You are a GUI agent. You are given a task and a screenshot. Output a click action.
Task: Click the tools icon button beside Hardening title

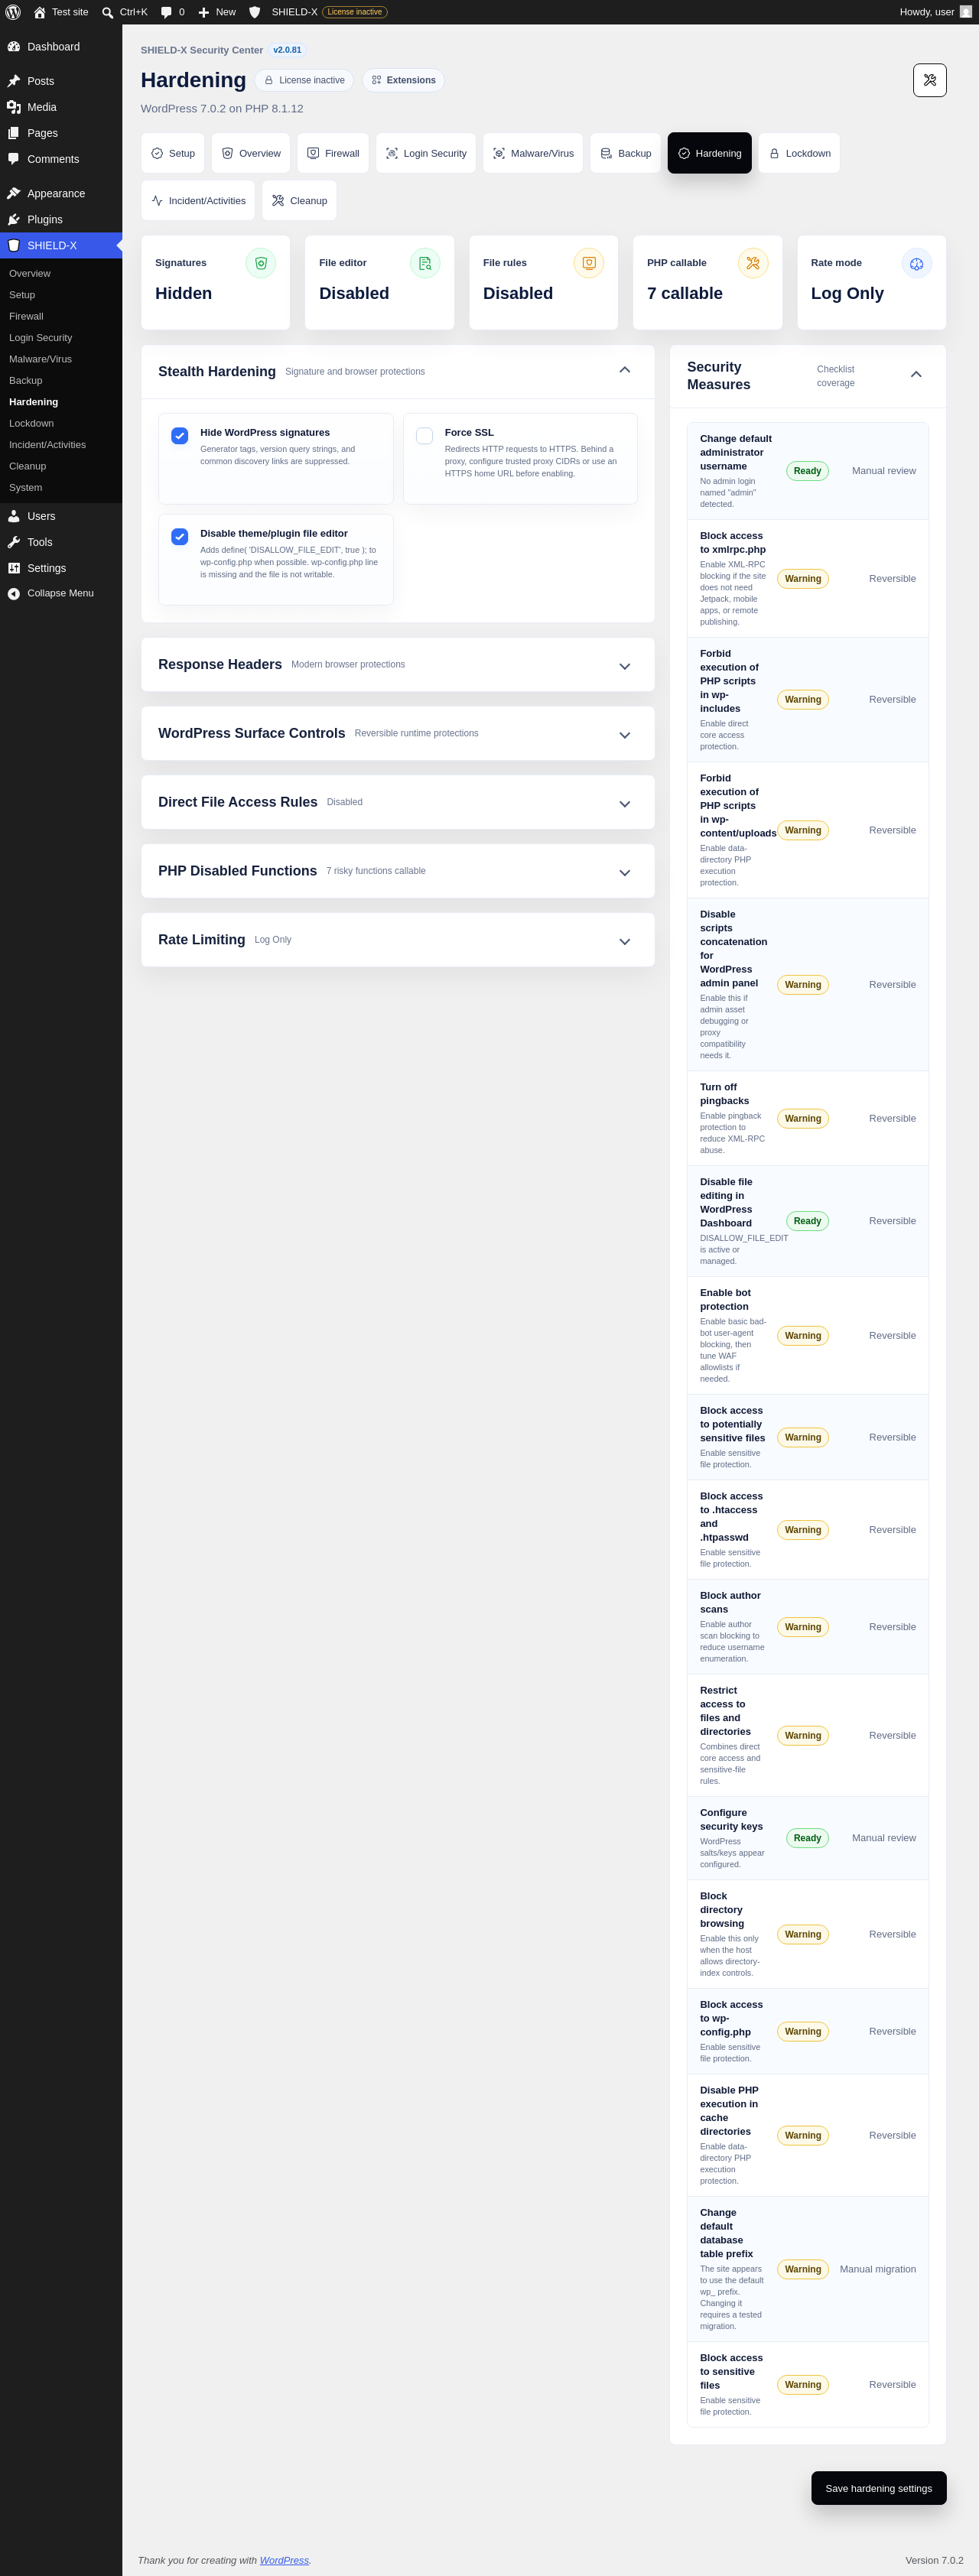929,80
